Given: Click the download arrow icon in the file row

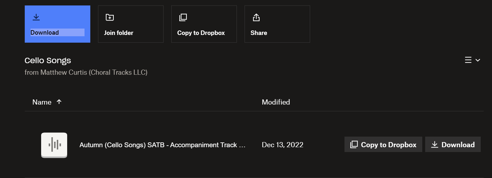Looking at the screenshot, I should [434, 145].
